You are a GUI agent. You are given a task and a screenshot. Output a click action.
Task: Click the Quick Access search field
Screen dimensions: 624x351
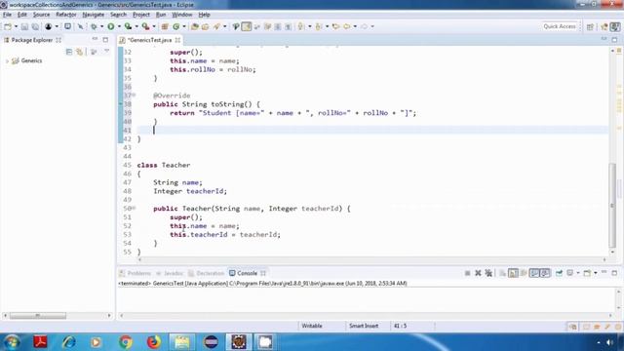pos(559,26)
